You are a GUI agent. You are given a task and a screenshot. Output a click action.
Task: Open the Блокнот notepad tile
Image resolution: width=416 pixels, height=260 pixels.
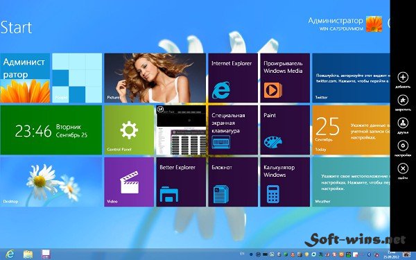point(233,182)
